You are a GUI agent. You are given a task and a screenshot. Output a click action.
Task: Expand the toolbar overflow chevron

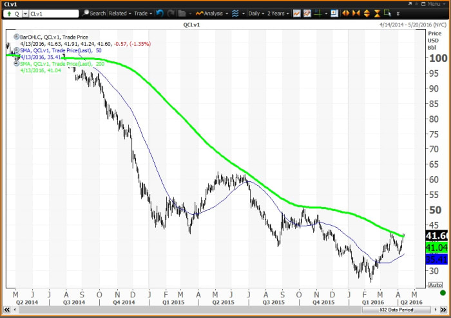pyautogui.click(x=398, y=14)
